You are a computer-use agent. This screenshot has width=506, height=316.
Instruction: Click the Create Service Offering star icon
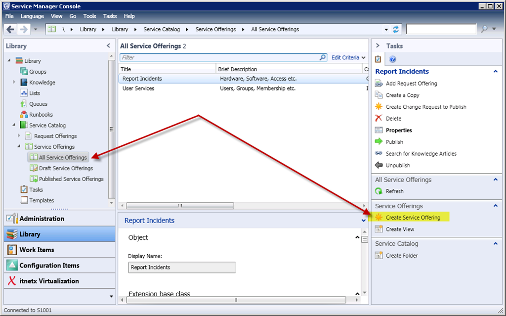tap(379, 218)
